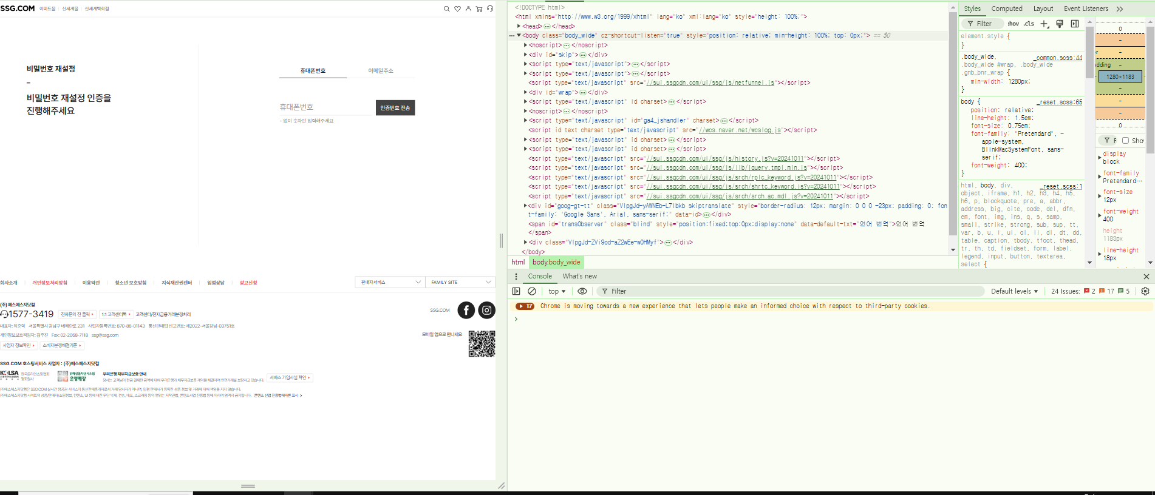Open the _common.scss:44 source link

pyautogui.click(x=1059, y=58)
